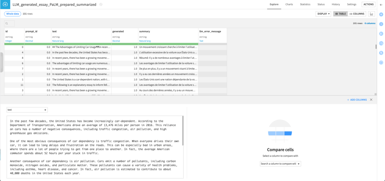Image resolution: width=385 pixels, height=181 pixels.
Task: Open the column chart quick view icon
Action: (x=372, y=14)
